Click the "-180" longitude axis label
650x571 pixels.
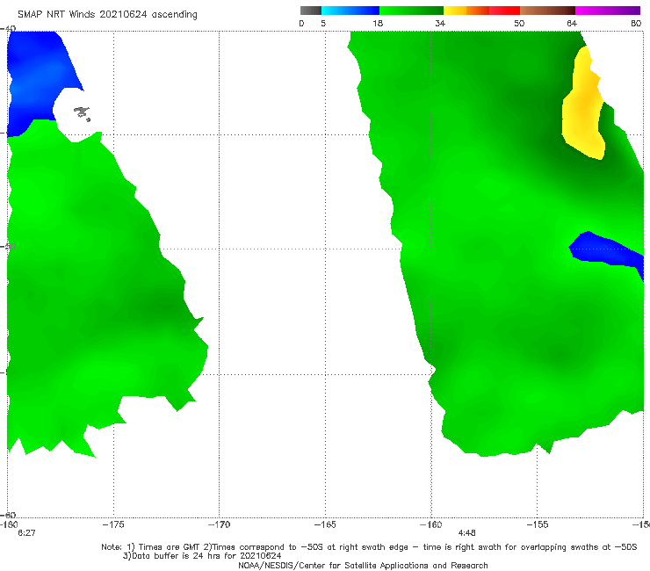9,524
